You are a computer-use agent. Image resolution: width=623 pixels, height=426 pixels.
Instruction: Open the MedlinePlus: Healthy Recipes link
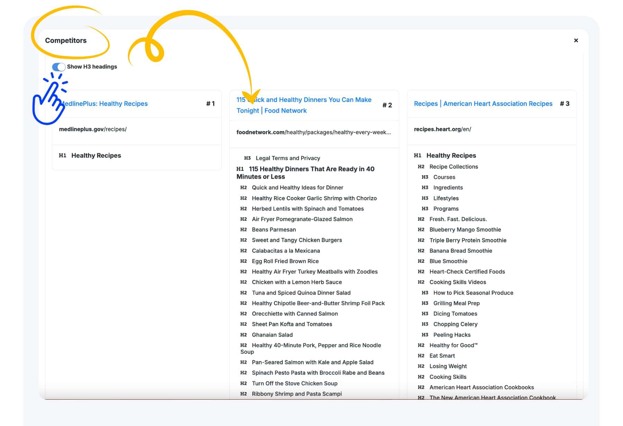[104, 104]
